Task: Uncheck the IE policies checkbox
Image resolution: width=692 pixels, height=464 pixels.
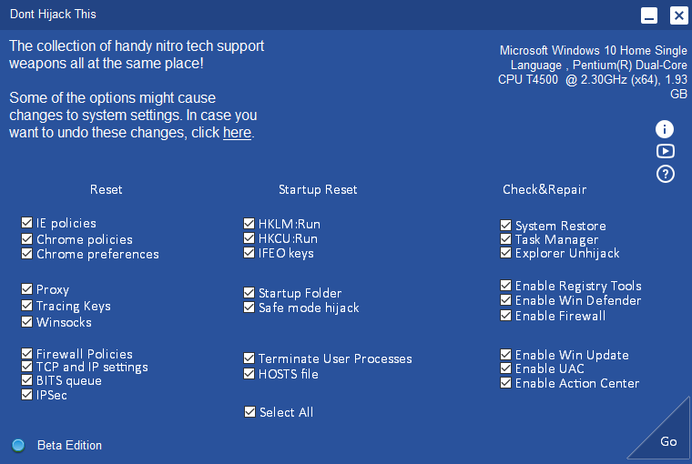Action: point(27,223)
